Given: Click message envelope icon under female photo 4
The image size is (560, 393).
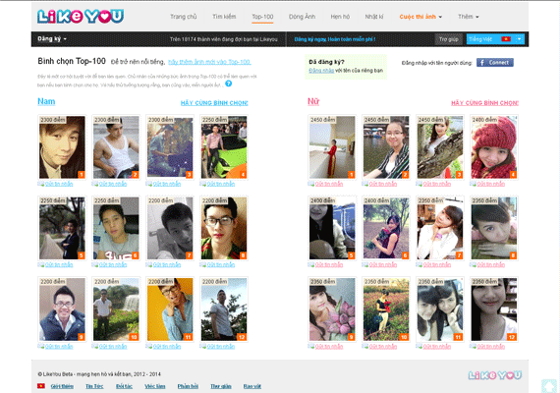Looking at the screenshot, I should coord(473,184).
